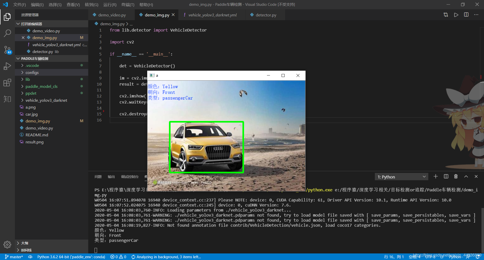Image resolution: width=484 pixels, height=260 pixels.
Task: Open the 终端(T) menu
Action: [x=128, y=5]
